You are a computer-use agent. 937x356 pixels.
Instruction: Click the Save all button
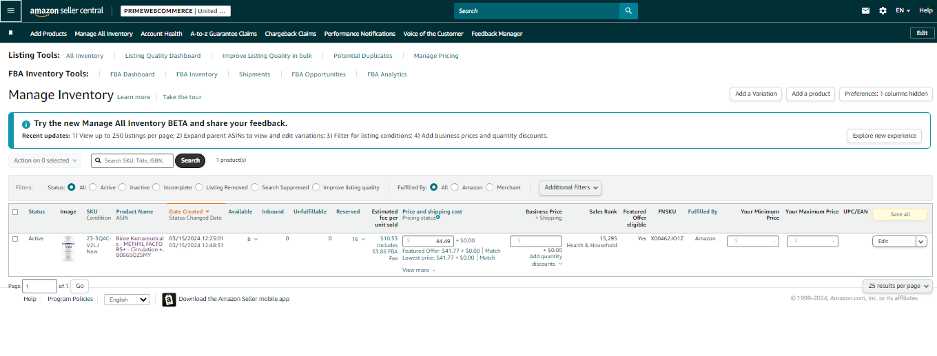pos(900,214)
